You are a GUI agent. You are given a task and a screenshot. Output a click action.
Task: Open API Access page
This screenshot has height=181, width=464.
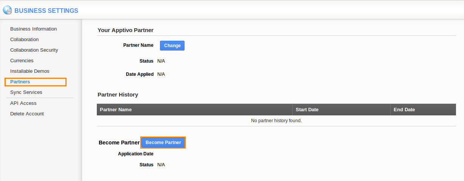pos(23,103)
